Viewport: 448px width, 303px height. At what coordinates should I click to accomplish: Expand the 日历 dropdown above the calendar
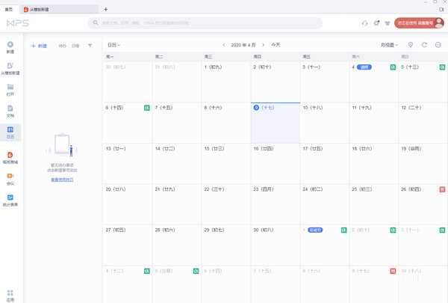pyautogui.click(x=113, y=45)
